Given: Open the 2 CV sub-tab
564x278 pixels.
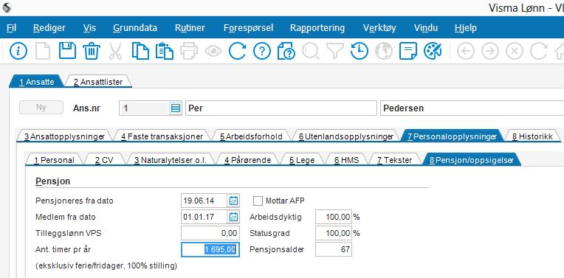Looking at the screenshot, I should tap(104, 160).
